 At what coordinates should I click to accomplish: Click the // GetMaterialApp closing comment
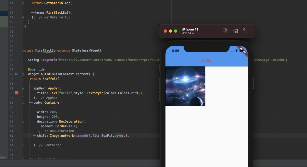[55, 17]
